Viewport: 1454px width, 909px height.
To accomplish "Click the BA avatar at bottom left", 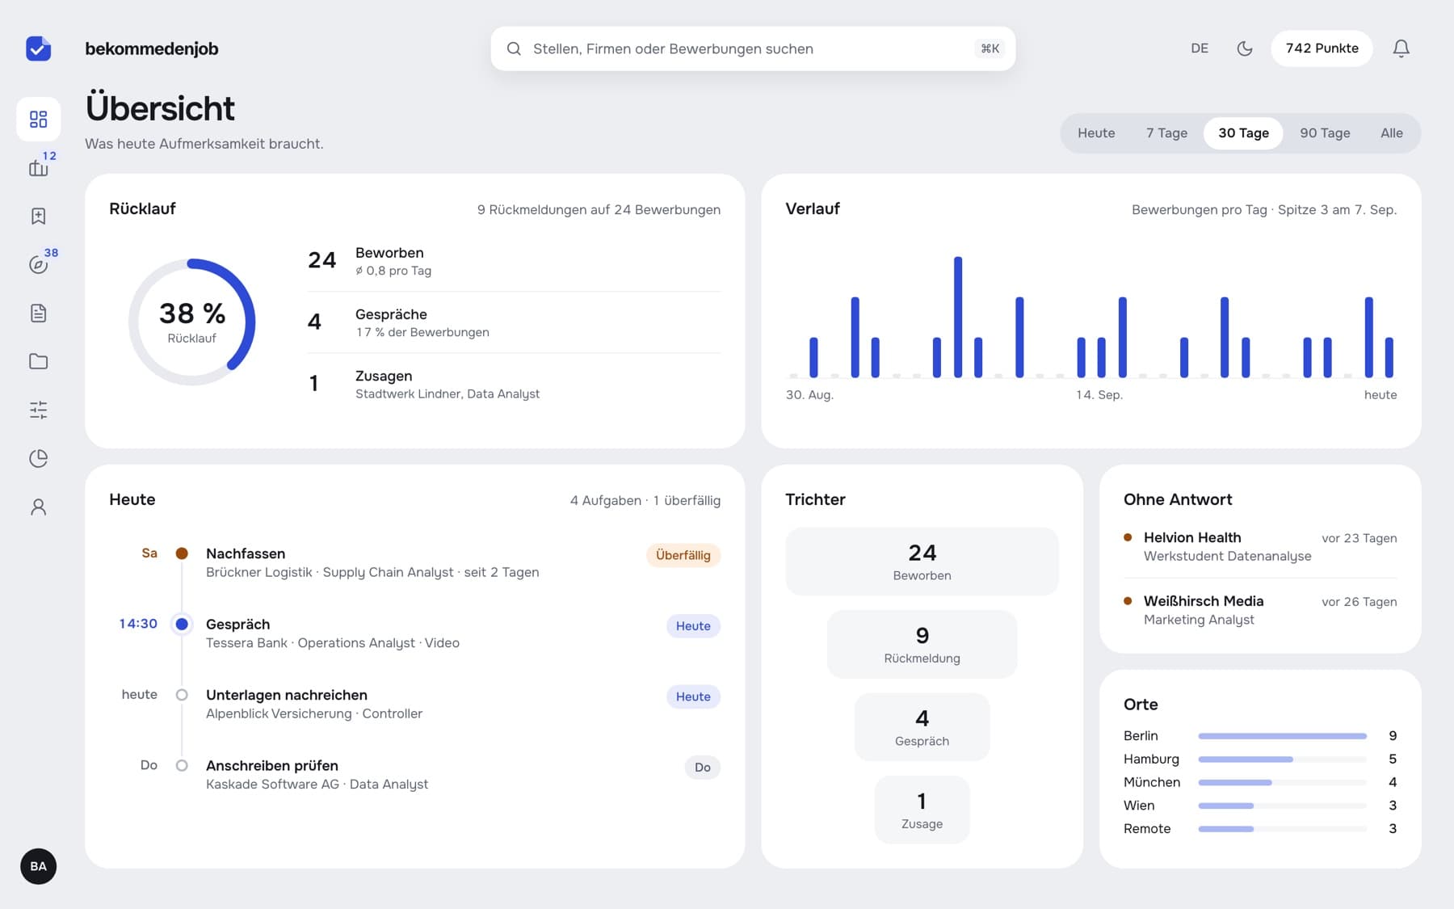I will click(x=38, y=866).
